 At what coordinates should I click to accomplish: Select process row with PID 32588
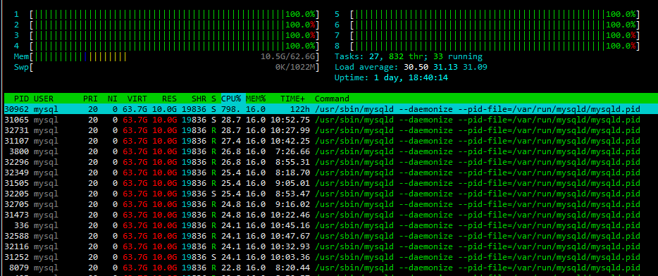tap(322, 236)
